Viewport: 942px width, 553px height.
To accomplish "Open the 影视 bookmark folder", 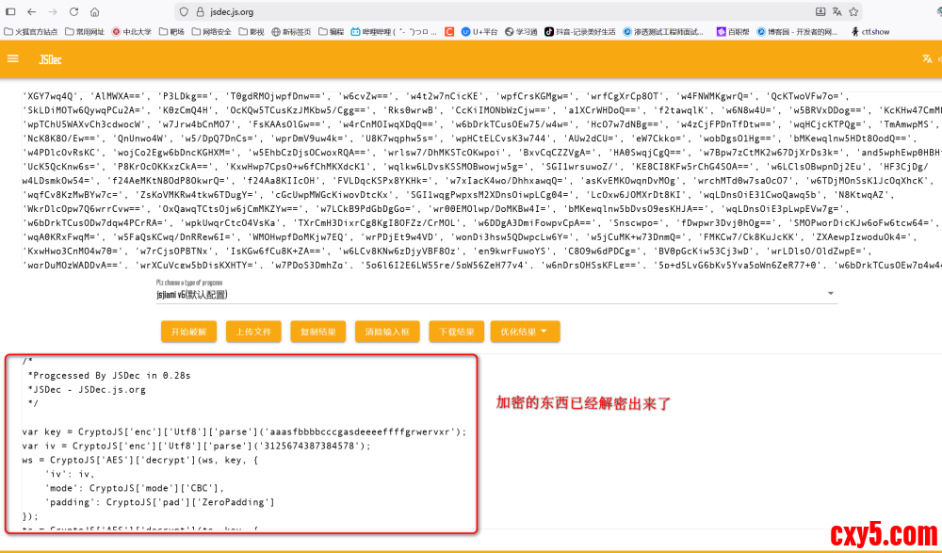I will [x=252, y=32].
